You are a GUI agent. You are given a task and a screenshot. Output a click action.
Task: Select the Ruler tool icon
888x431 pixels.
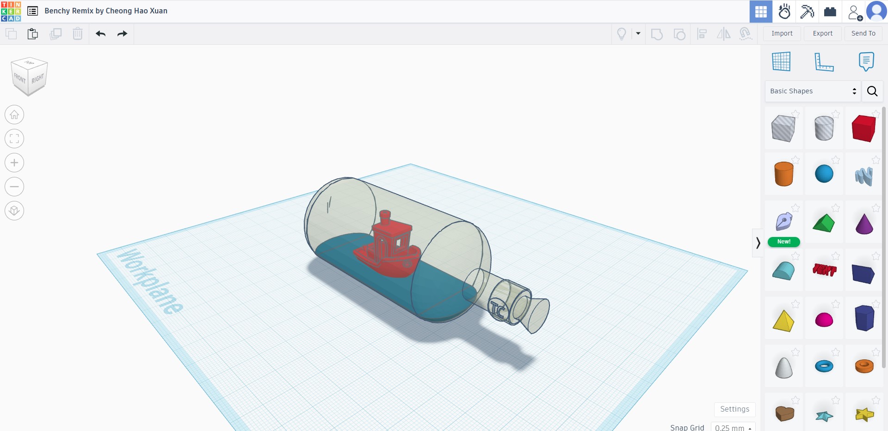click(824, 62)
